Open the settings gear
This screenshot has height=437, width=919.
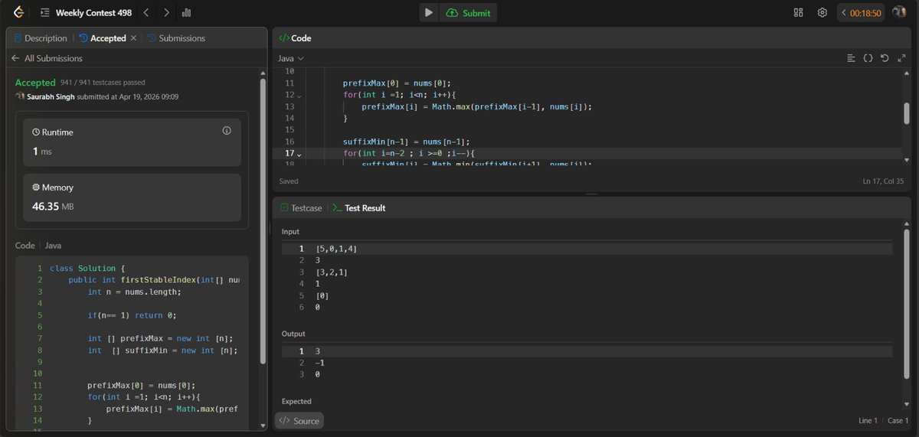[822, 12]
